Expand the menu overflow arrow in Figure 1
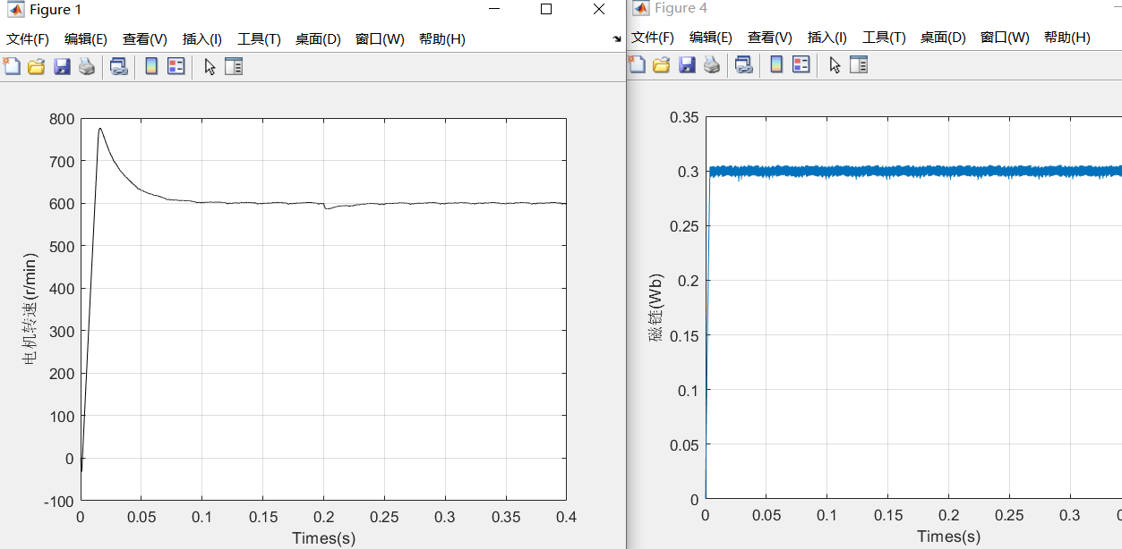The image size is (1122, 549). (x=615, y=39)
